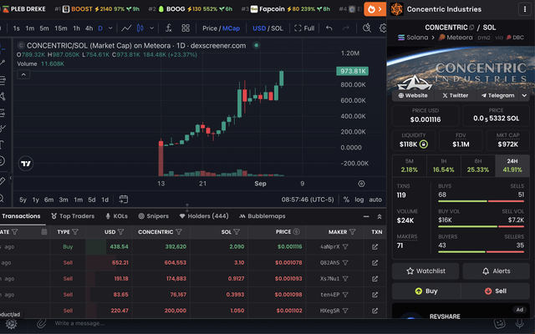Enter fullscreen chart with Full button
Screen dimensions: 535x334
click(x=305, y=28)
